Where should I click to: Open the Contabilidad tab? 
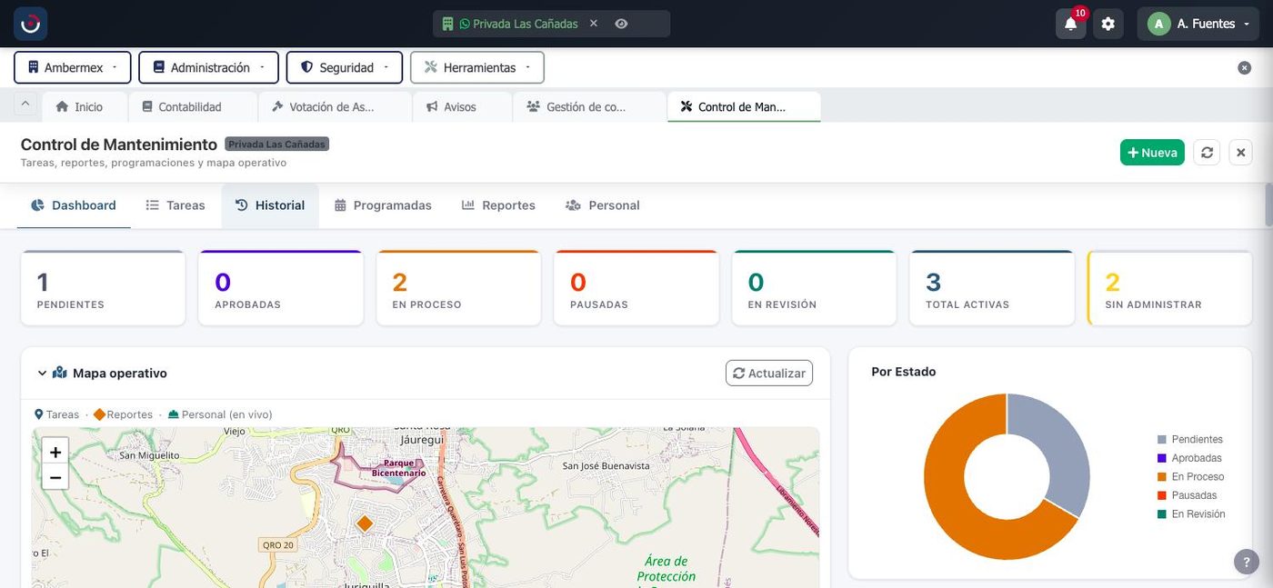pyautogui.click(x=192, y=106)
